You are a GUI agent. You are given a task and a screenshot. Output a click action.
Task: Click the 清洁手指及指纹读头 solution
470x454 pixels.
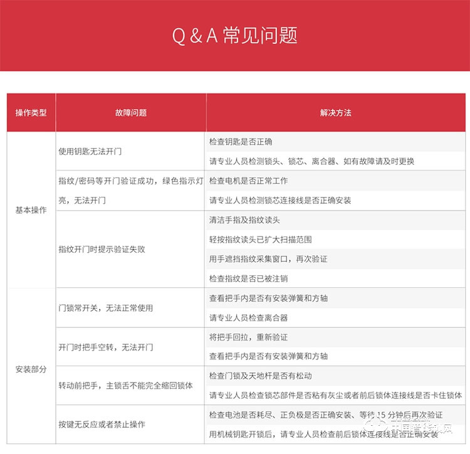coord(244,220)
